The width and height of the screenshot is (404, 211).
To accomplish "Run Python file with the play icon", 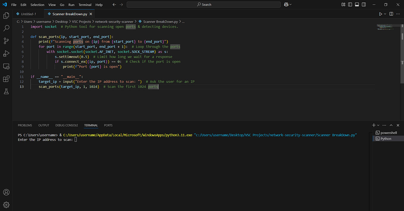I will [x=380, y=14].
